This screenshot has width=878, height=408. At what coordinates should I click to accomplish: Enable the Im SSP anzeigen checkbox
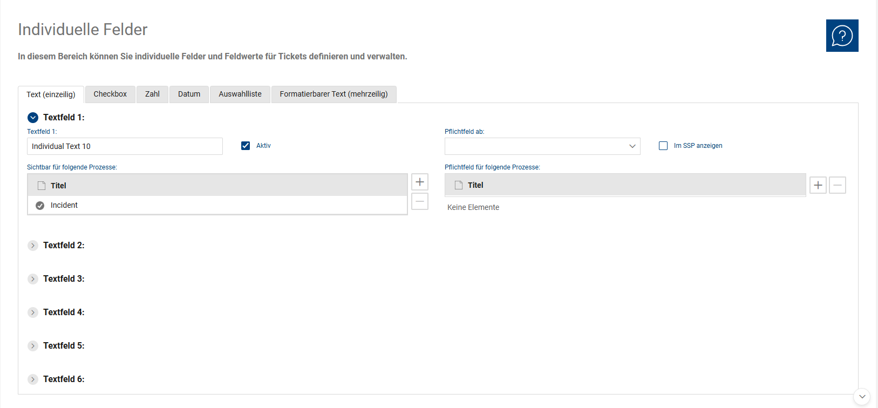pos(663,146)
